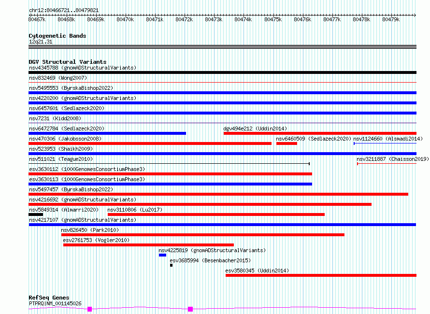
Task: Select the short red nsv6460509 bar
Action: [x=287, y=143]
